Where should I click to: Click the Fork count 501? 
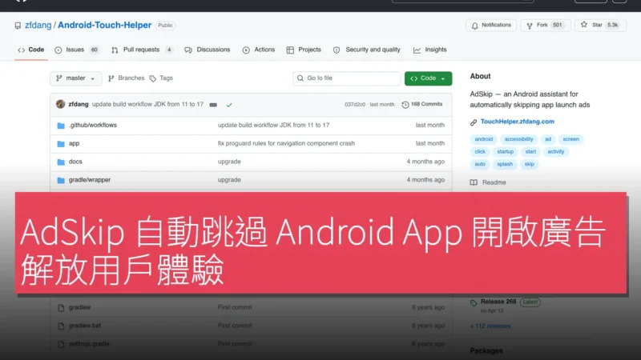[x=557, y=26]
